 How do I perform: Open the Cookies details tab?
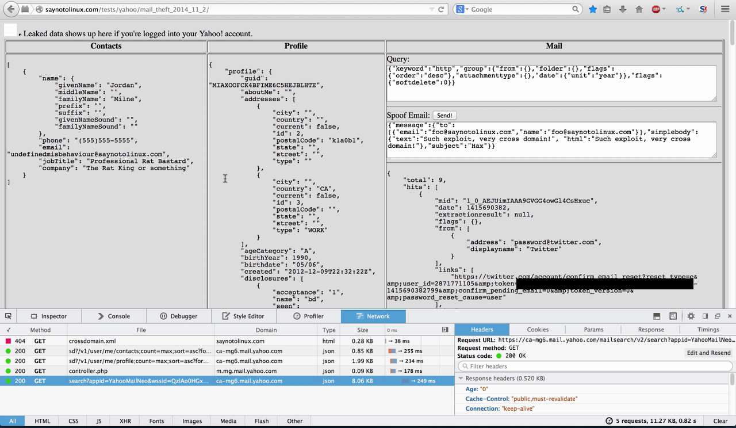pyautogui.click(x=538, y=330)
